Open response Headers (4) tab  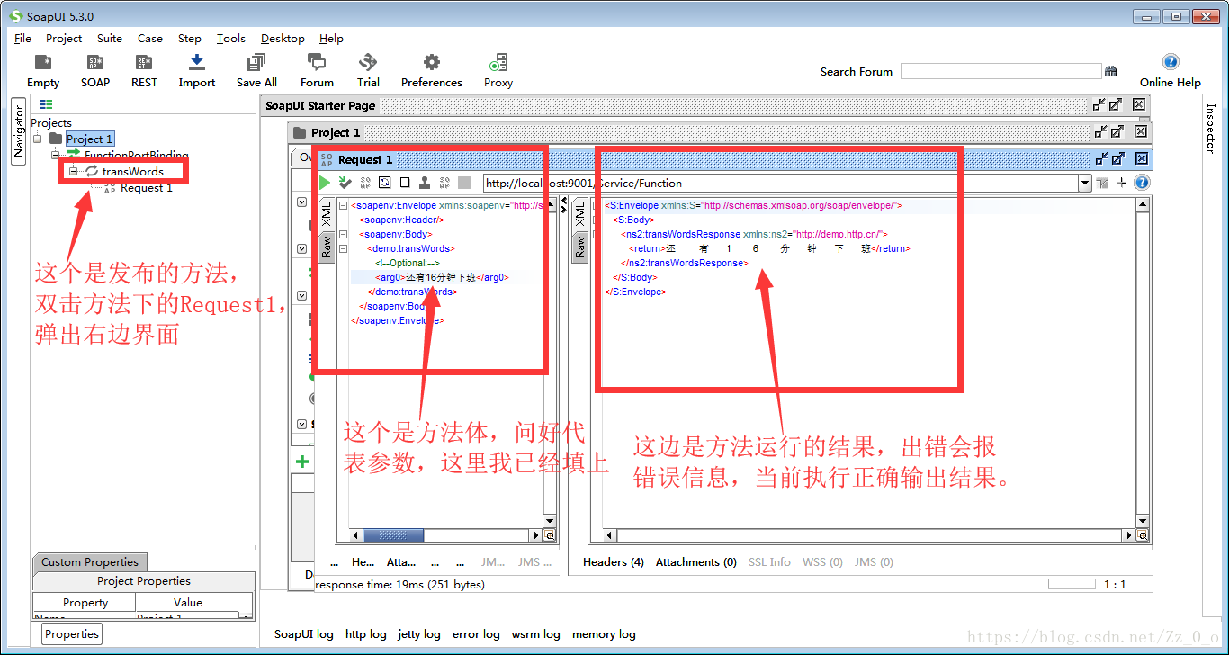point(614,561)
